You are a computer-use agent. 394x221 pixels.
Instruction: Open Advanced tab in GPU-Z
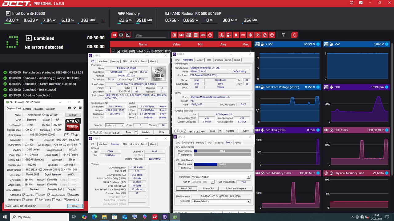[38, 109]
